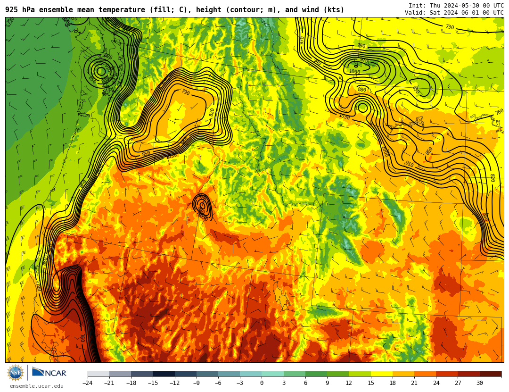This screenshot has height=392, width=509.
Task: Click the orange swatch between 21 and 24
Action: click(x=425, y=374)
